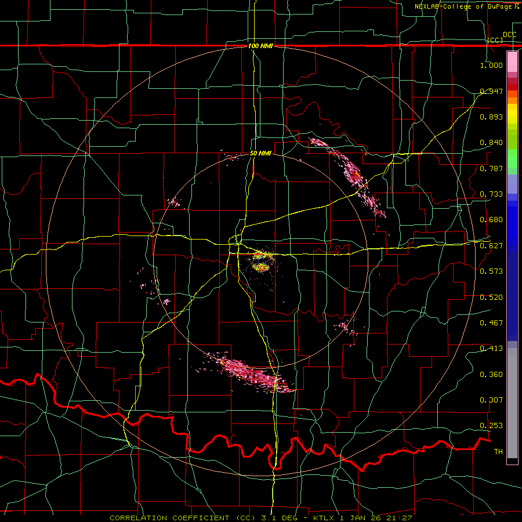Click the 21:27 timestamp

pyautogui.click(x=399, y=518)
